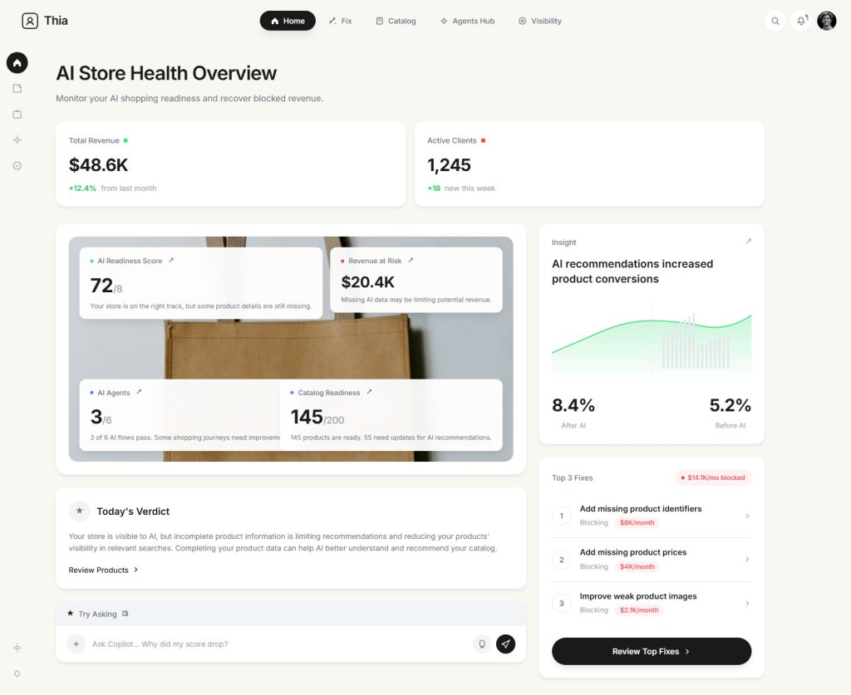
Task: Expand 'Add missing product identifiers' chevron
Action: pos(747,516)
